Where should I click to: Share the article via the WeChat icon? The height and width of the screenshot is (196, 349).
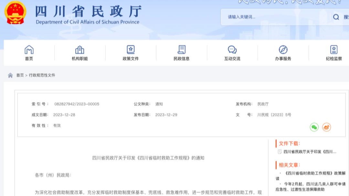coord(314,127)
